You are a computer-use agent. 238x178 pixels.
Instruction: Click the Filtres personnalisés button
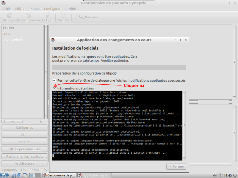(24, 149)
